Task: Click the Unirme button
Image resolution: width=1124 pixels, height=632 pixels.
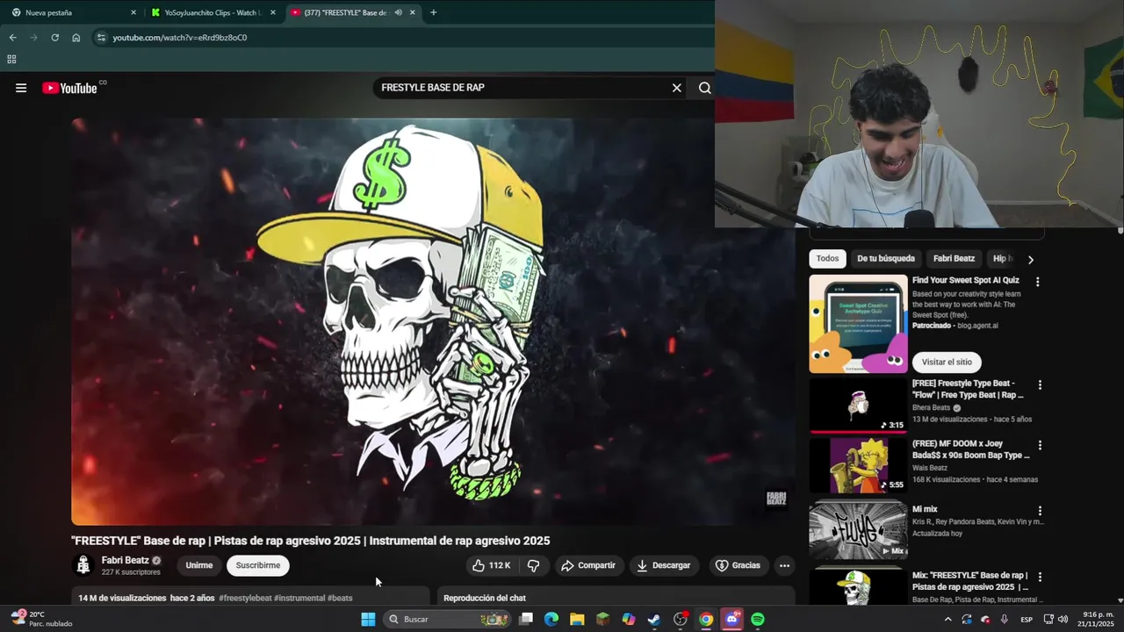Action: (199, 565)
